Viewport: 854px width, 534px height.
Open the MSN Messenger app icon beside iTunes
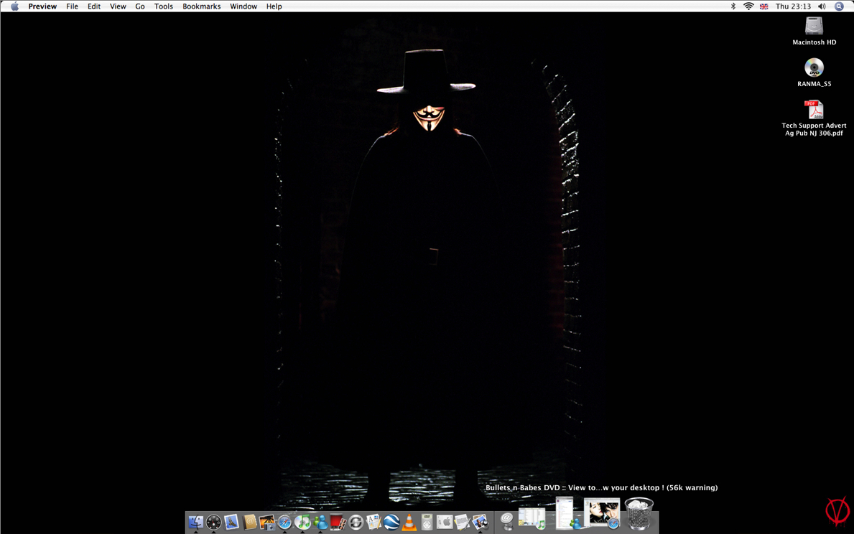(x=320, y=522)
